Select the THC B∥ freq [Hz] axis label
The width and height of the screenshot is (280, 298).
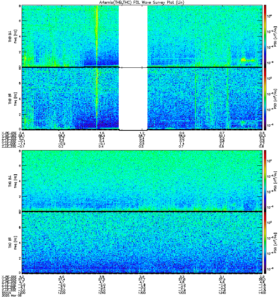coord(13,243)
